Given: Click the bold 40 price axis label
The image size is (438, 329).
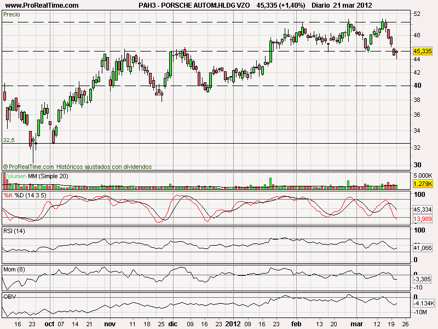Looking at the screenshot, I should point(417,86).
